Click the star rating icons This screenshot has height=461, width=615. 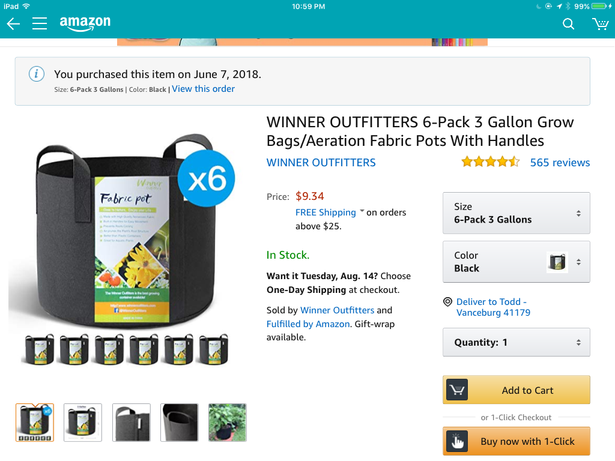[x=491, y=162]
